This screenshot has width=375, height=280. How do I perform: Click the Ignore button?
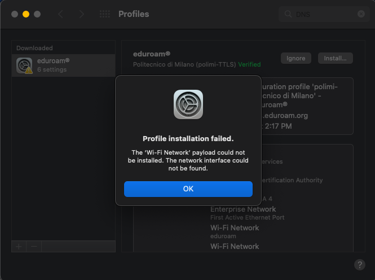[295, 58]
